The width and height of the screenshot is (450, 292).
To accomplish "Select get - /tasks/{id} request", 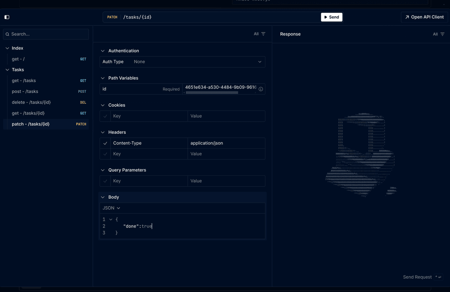I will click(28, 113).
